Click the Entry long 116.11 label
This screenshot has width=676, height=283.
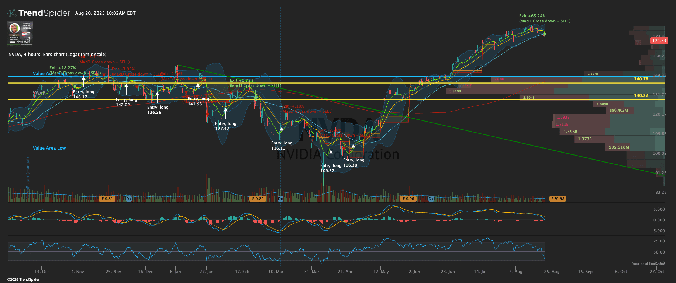point(282,146)
